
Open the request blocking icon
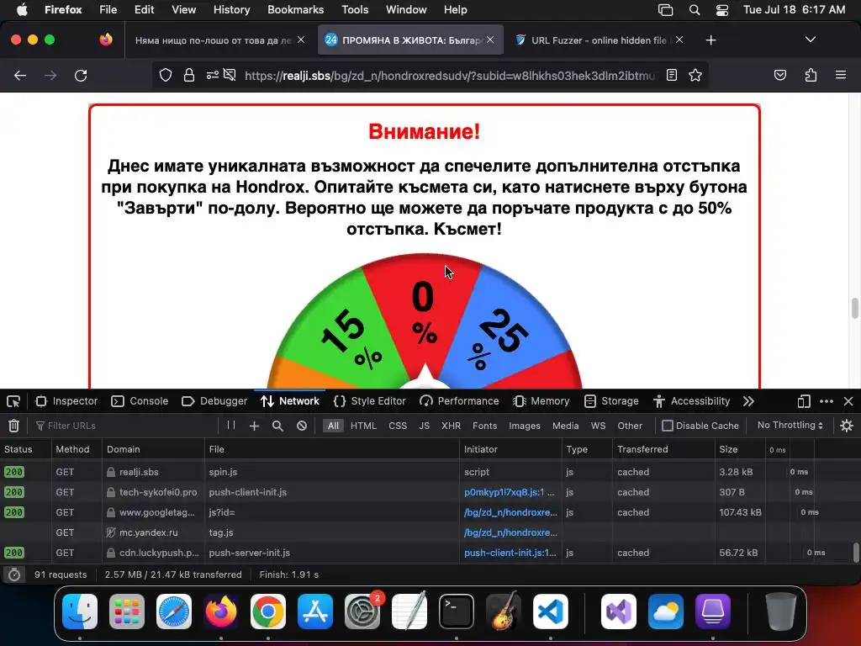pos(302,426)
